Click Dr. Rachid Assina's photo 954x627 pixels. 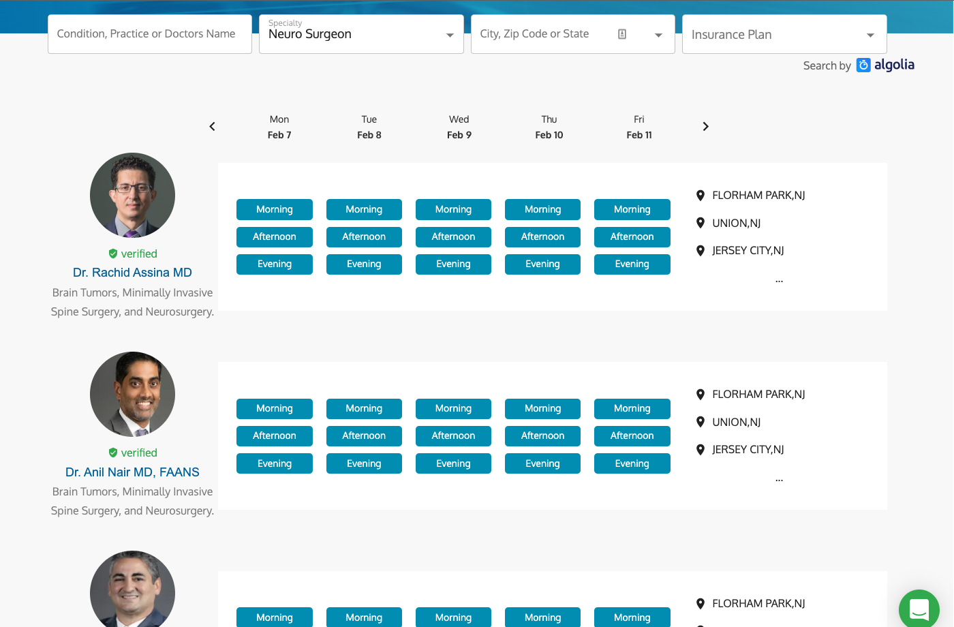click(x=132, y=195)
